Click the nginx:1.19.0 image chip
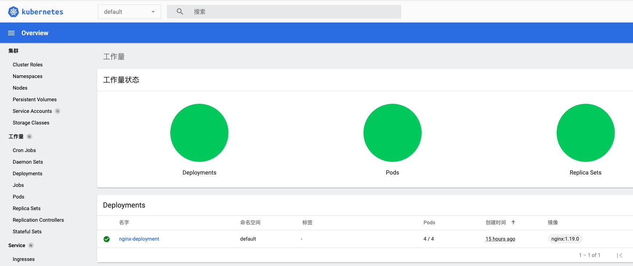The image size is (633, 266). click(565, 239)
